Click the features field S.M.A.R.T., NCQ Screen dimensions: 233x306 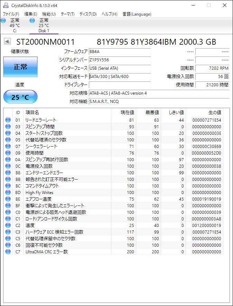click(159, 102)
